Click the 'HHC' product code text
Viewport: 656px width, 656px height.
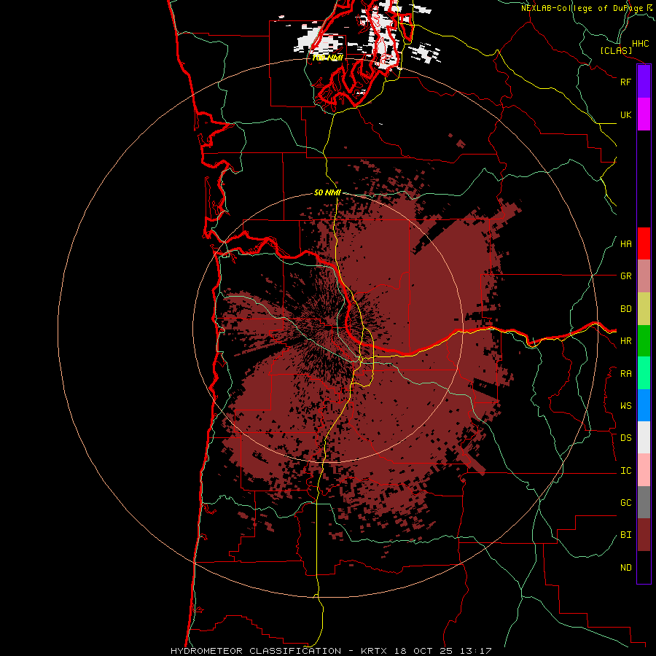coord(640,44)
